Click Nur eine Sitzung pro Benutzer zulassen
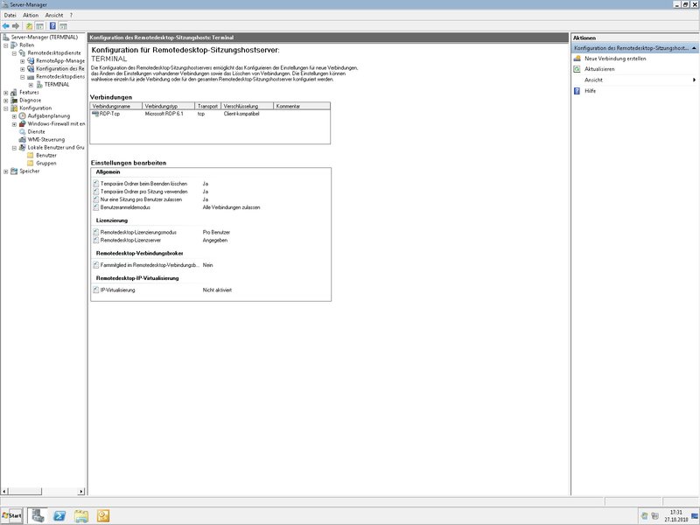The width and height of the screenshot is (700, 525). pyautogui.click(x=141, y=199)
